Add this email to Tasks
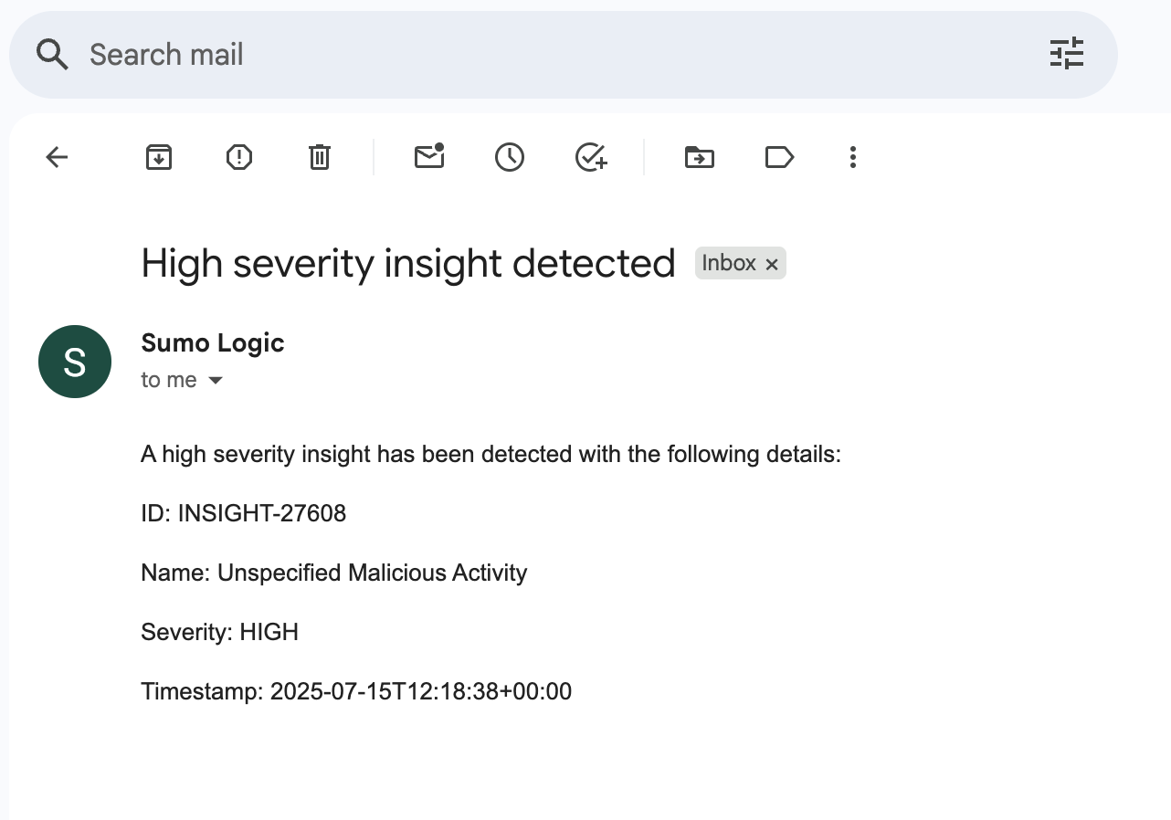This screenshot has width=1171, height=820. point(590,157)
